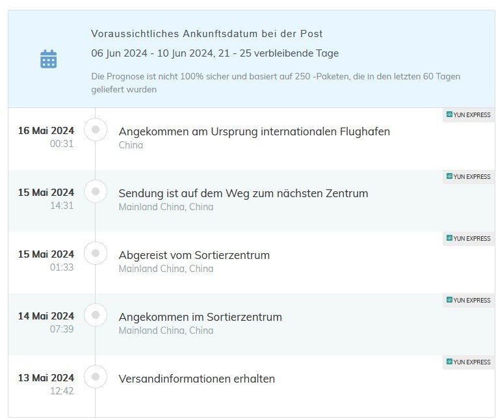The height and width of the screenshot is (419, 496).
Task: Select the timeline dot for 15 Mai 01:33
Action: [96, 254]
